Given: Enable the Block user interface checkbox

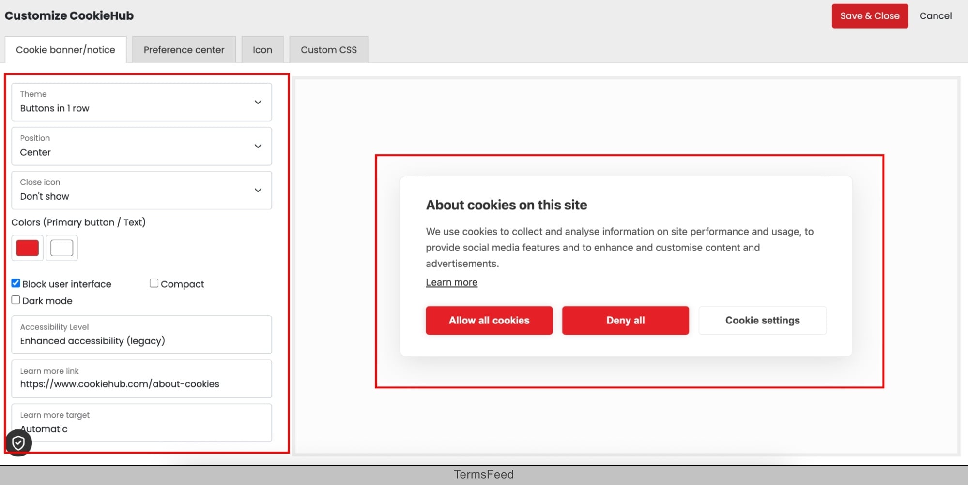Looking at the screenshot, I should point(16,283).
